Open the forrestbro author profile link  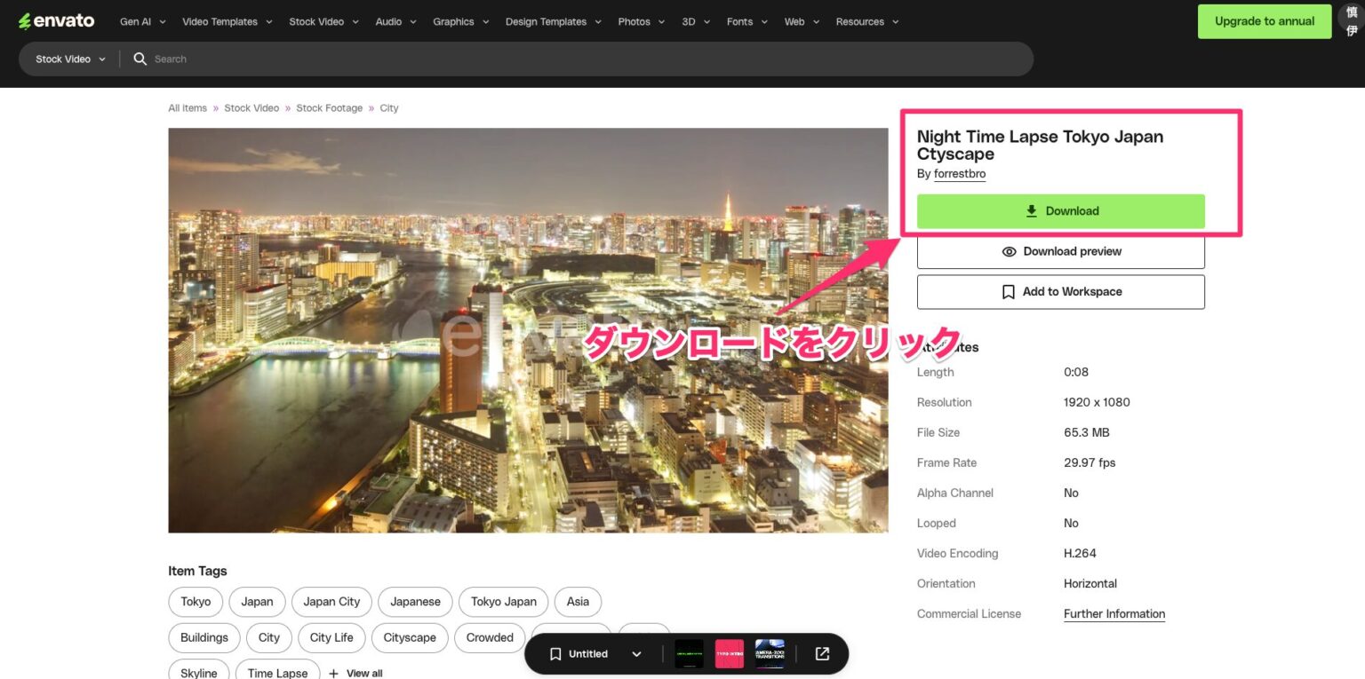pyautogui.click(x=959, y=173)
